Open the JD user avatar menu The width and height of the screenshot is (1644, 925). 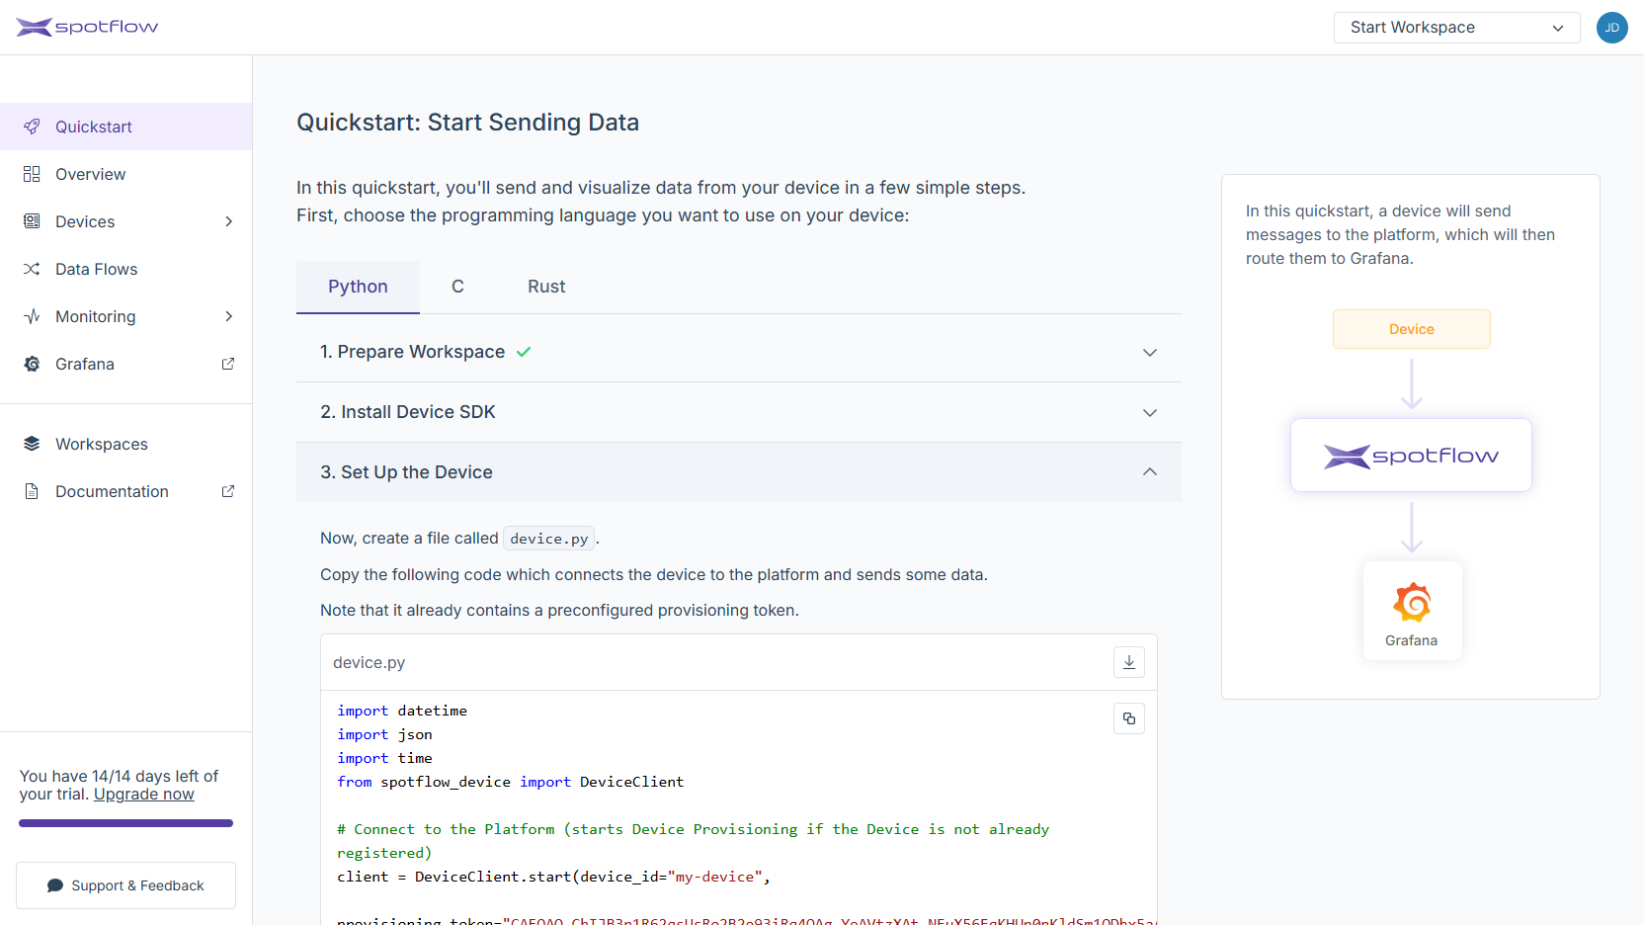click(x=1611, y=28)
